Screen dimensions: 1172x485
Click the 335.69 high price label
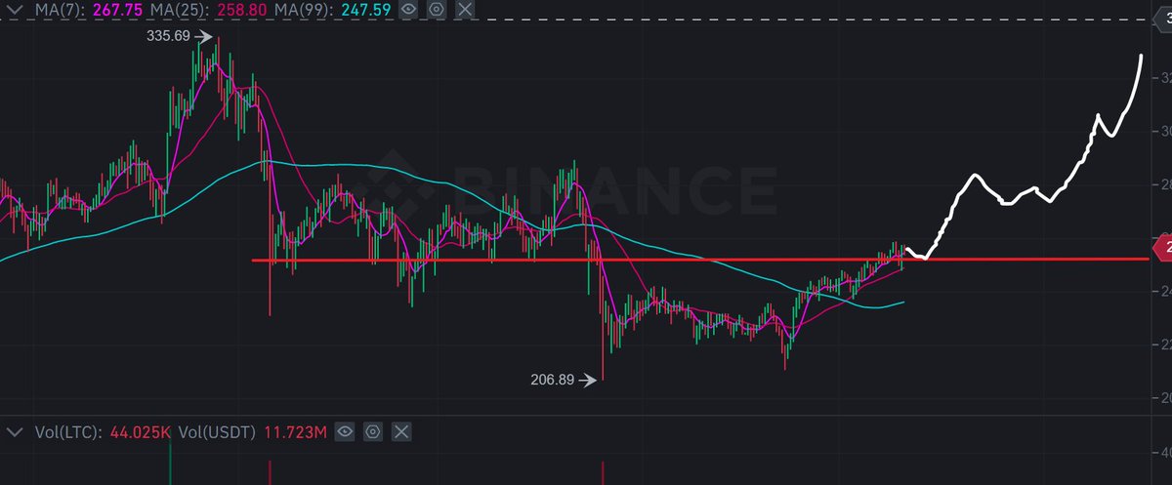168,37
